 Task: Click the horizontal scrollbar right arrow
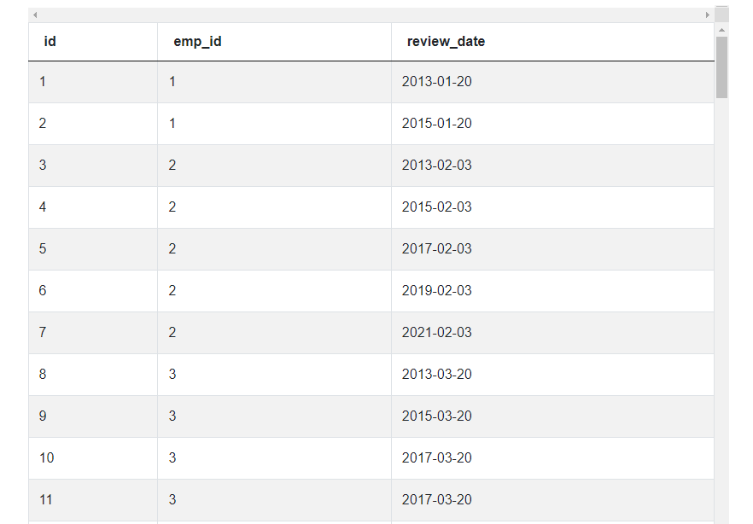pyautogui.click(x=708, y=15)
